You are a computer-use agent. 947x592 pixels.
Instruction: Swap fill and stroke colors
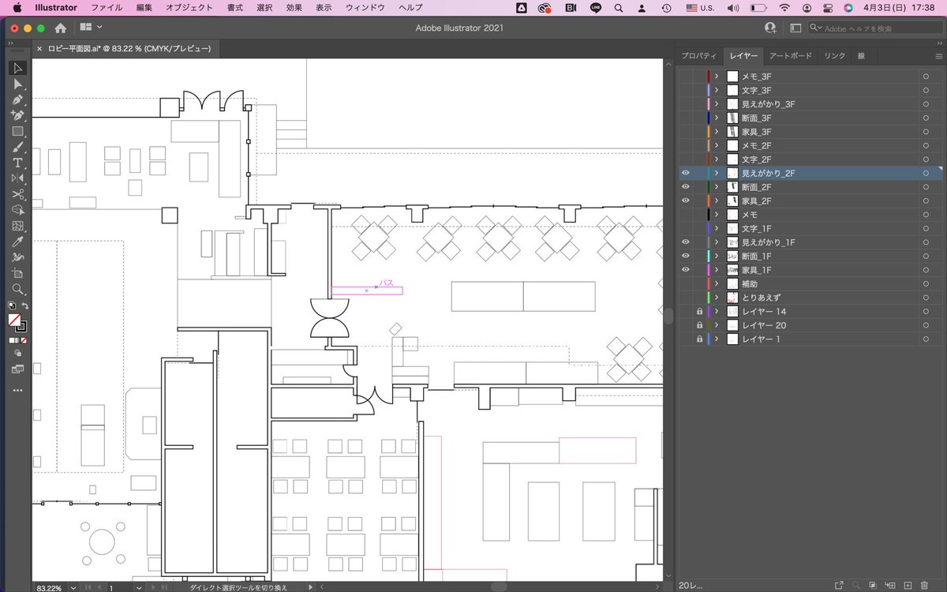click(24, 305)
